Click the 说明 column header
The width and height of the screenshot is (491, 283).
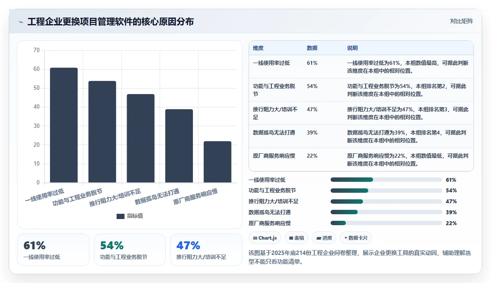click(x=352, y=48)
